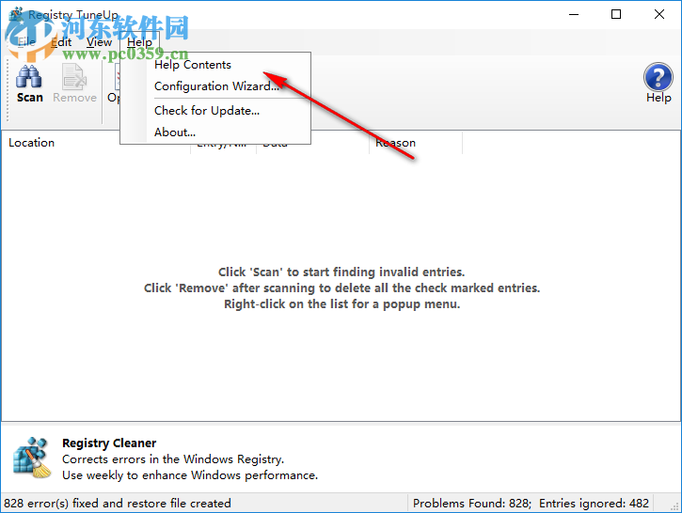The image size is (682, 513).
Task: Open Help via the blue question mark icon
Action: click(658, 84)
